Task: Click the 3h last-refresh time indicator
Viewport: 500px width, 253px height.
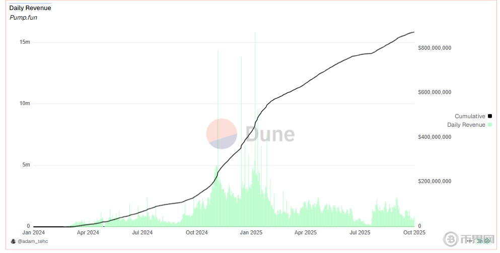Action: tap(480, 241)
